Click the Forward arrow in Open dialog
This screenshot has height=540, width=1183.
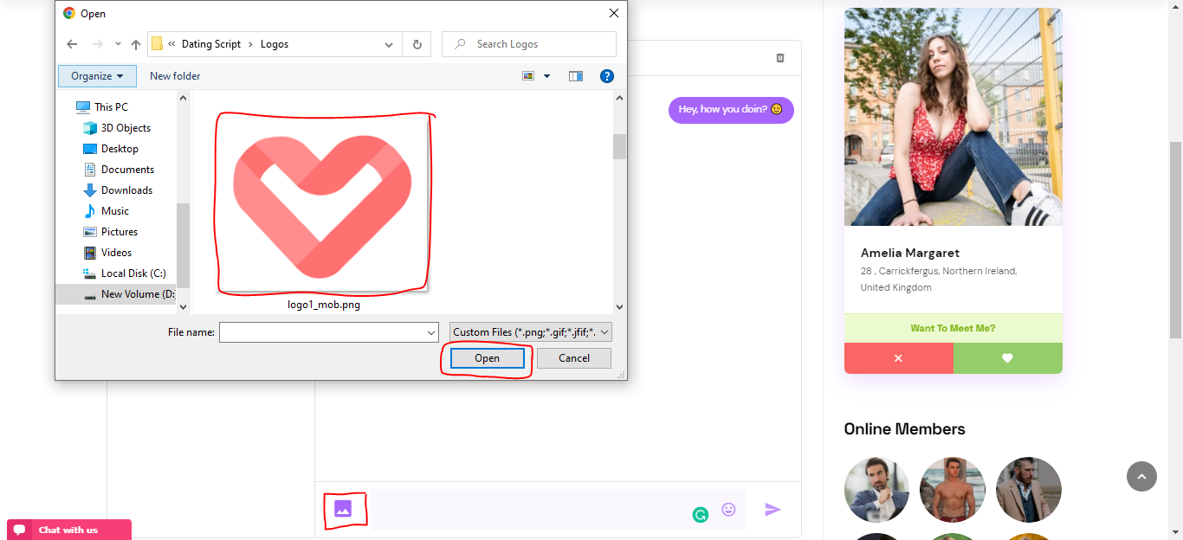98,44
